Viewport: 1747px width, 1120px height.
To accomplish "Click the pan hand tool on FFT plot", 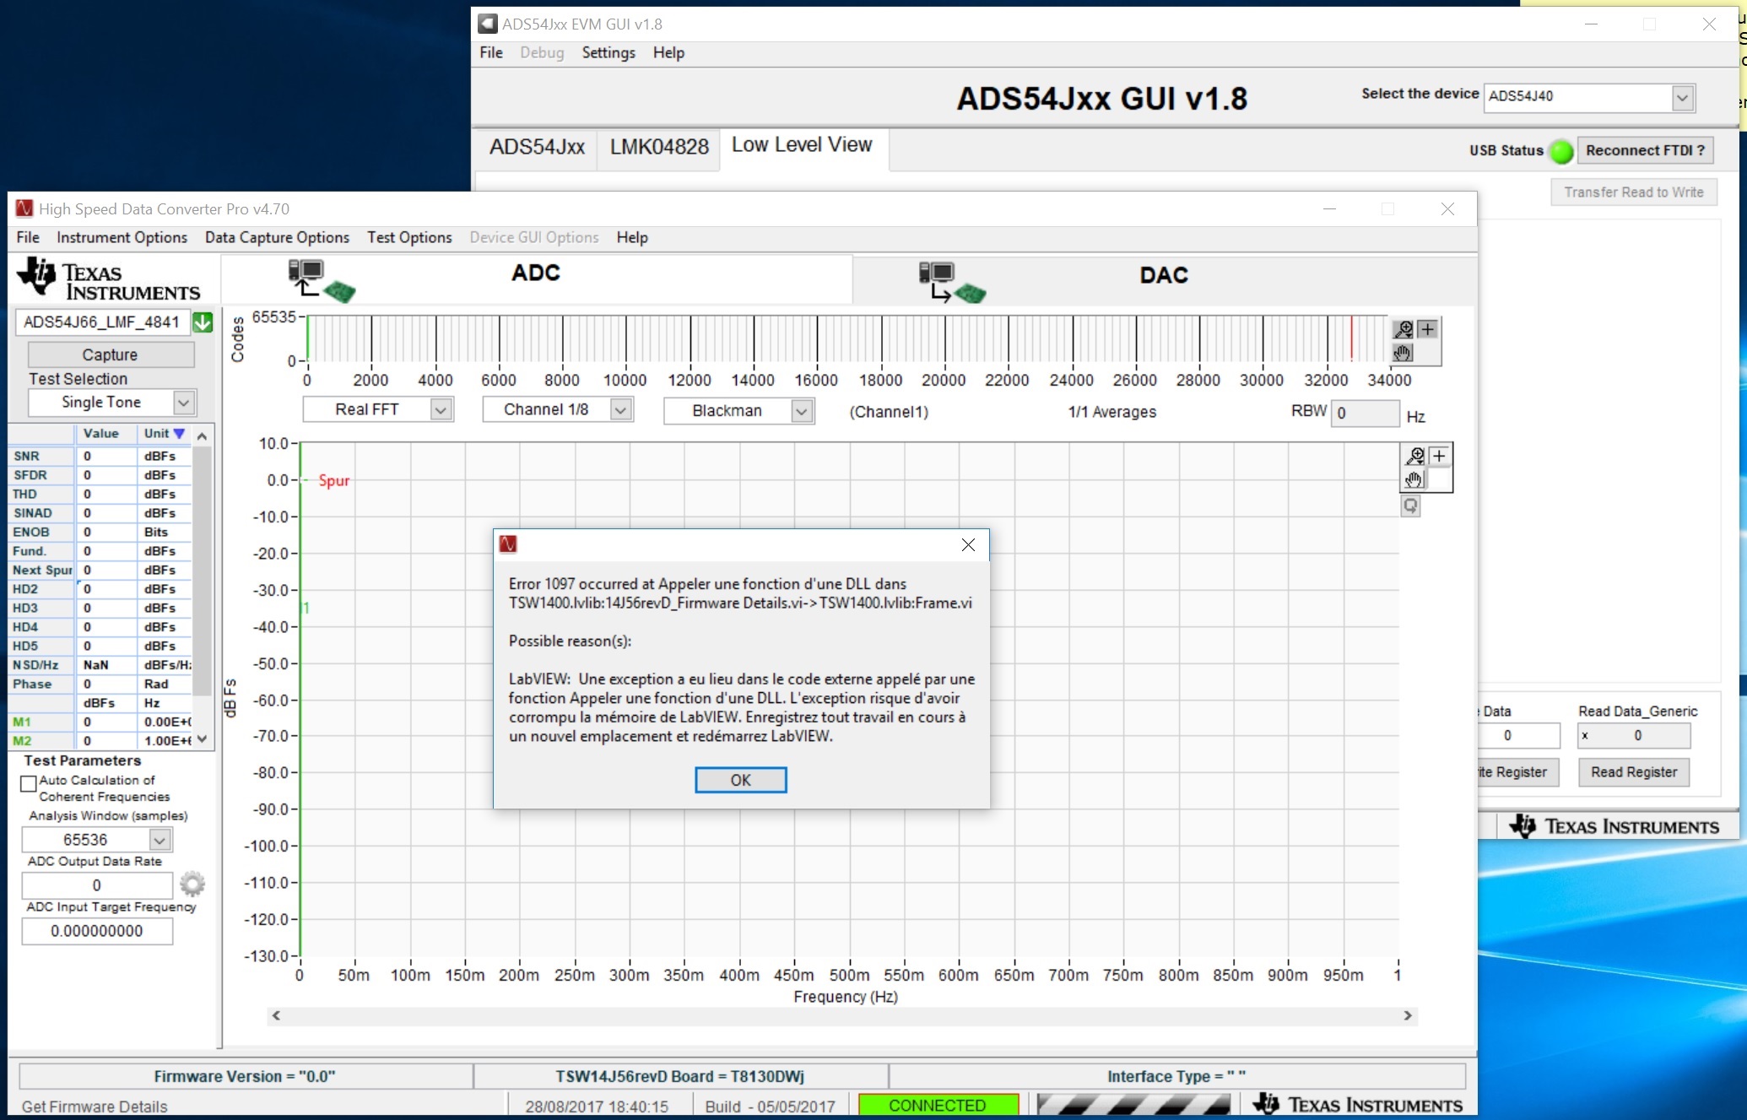I will coord(1414,479).
